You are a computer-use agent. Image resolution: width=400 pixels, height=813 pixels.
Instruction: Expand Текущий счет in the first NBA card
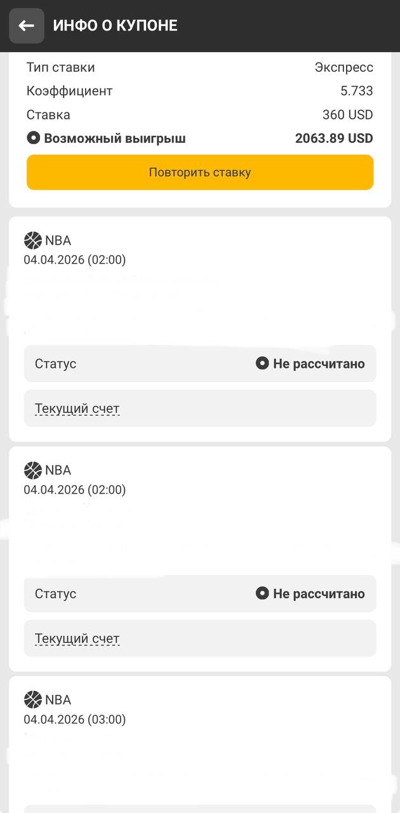click(77, 408)
